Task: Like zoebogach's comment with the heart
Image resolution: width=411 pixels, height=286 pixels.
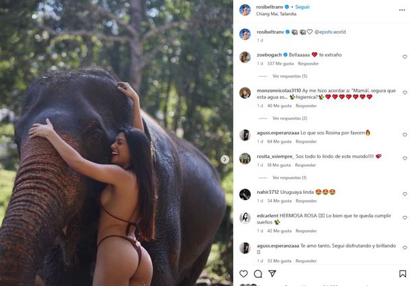Action: [405, 57]
